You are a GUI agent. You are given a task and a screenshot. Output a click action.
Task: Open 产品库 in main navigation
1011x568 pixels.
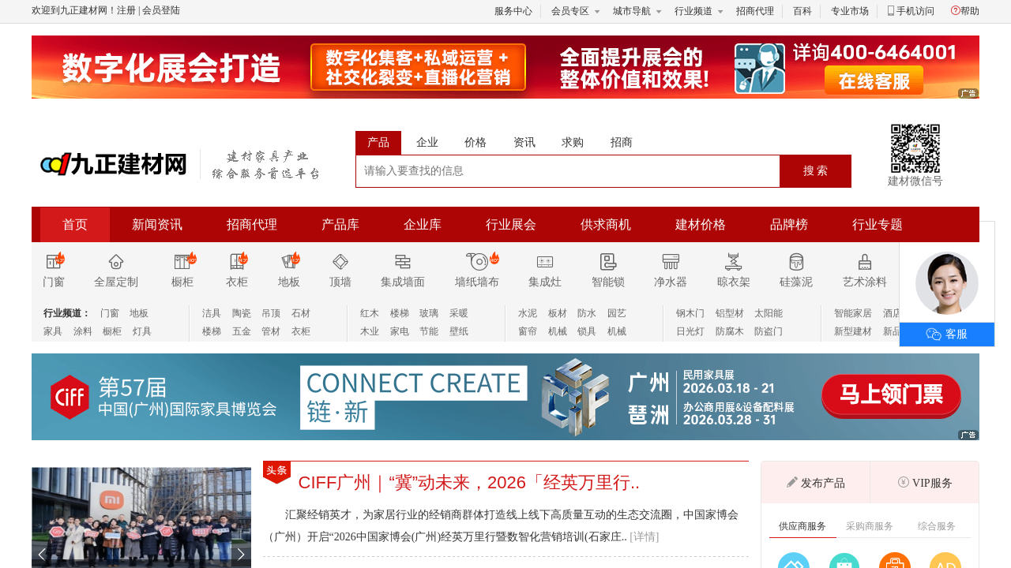tap(340, 225)
